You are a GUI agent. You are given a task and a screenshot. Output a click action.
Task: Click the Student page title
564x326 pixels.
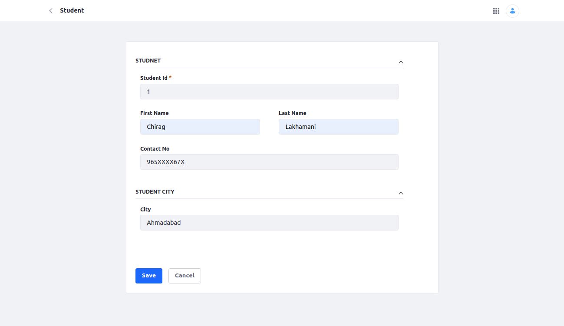[72, 10]
